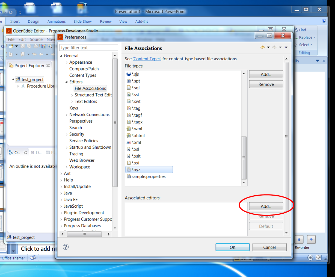Click the type filter text field
The width and height of the screenshot is (335, 277).
(89, 48)
